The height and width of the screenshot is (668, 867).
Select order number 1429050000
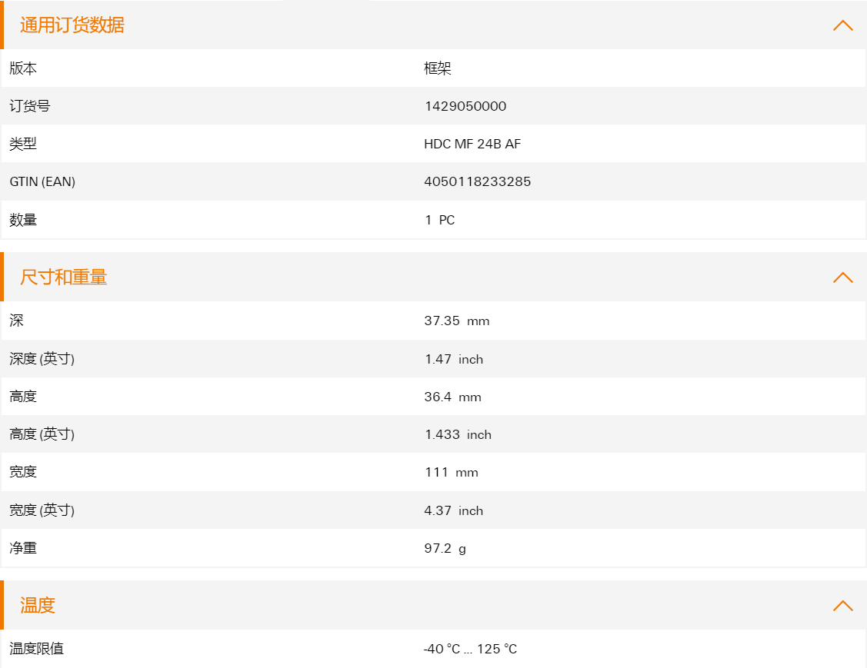coord(465,106)
